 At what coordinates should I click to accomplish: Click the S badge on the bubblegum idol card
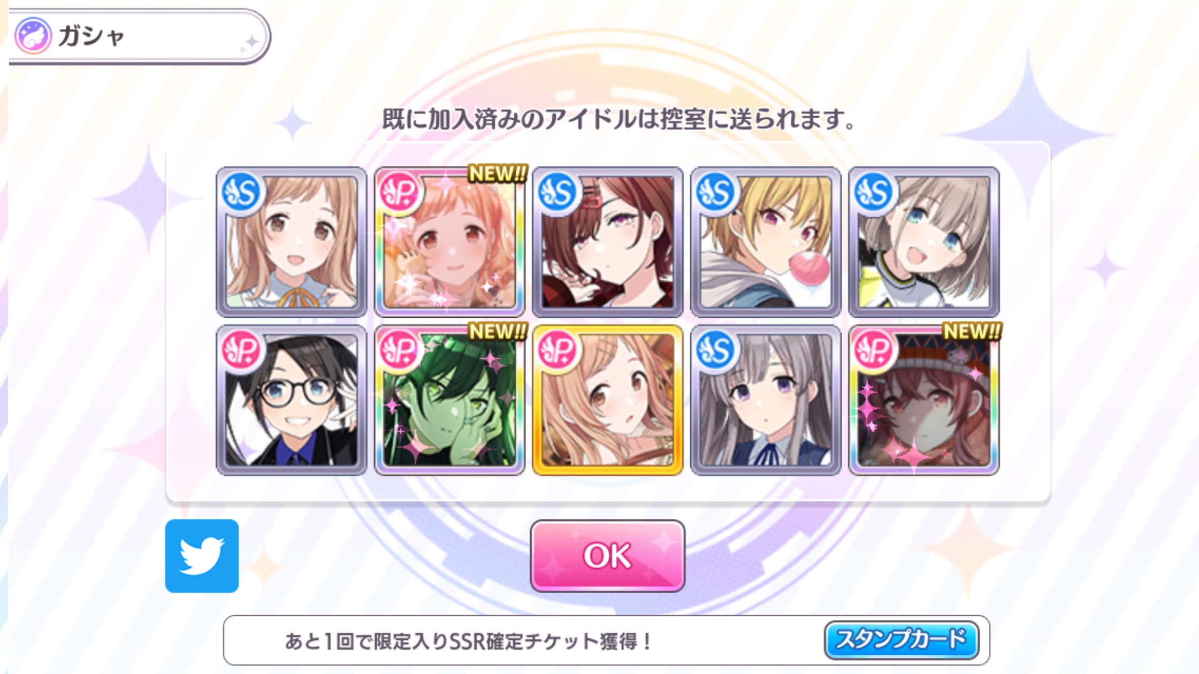(716, 192)
